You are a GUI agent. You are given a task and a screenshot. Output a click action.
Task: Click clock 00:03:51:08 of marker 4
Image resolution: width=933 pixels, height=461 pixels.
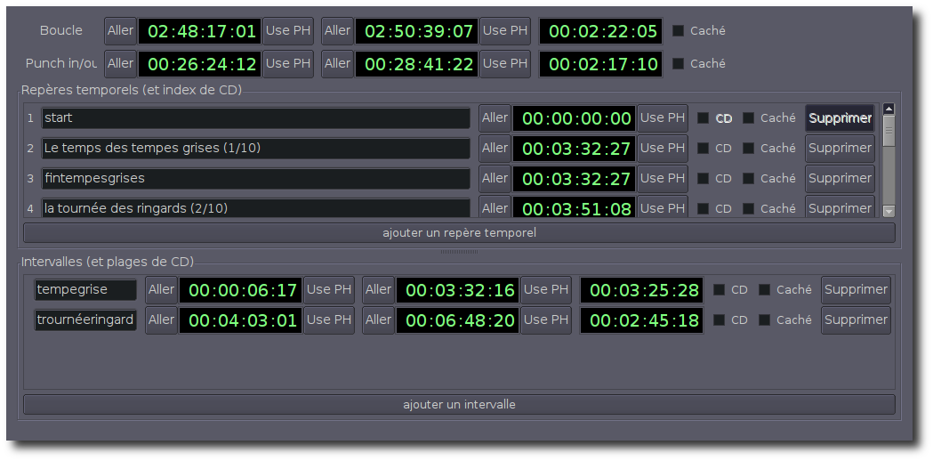575,208
